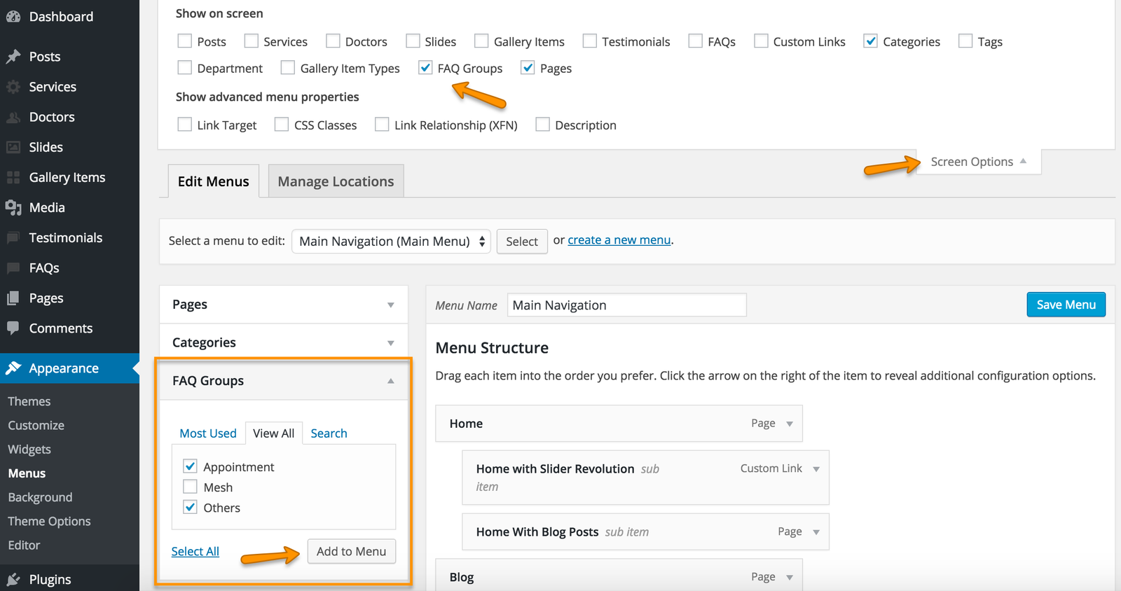Open the Menus submenu item
This screenshot has height=591, width=1121.
click(27, 473)
